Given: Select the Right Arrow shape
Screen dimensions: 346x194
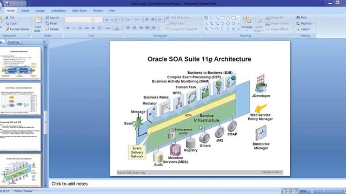Looking at the screenshot, I should pos(222,23).
